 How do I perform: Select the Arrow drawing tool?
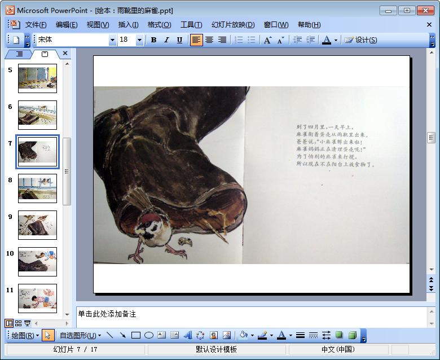123,335
